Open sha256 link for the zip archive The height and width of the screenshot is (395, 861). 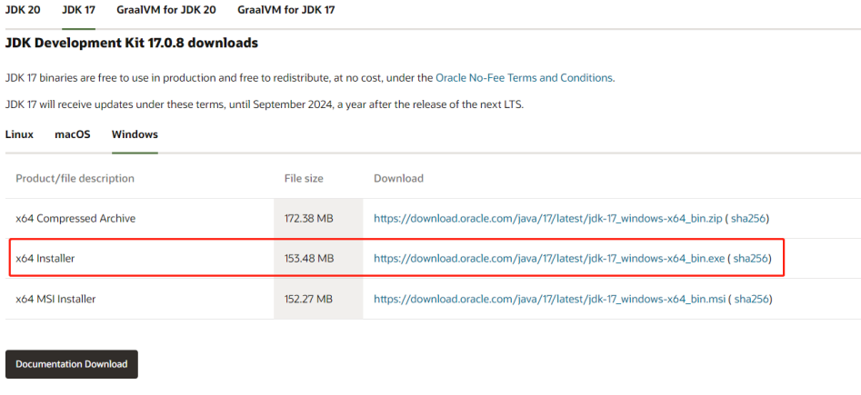pyautogui.click(x=748, y=218)
